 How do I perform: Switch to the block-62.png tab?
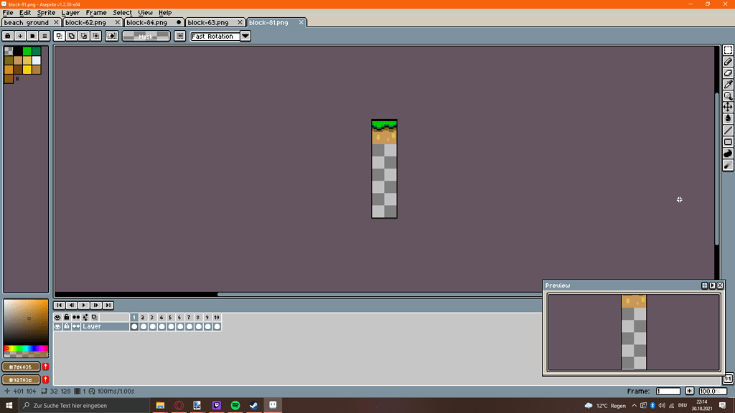point(86,22)
